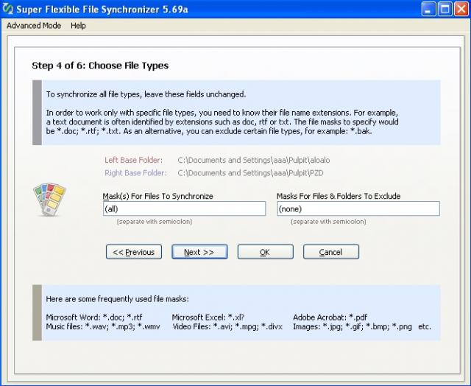Open the Advanced Mode menu
This screenshot has height=386, width=471.
pos(34,26)
